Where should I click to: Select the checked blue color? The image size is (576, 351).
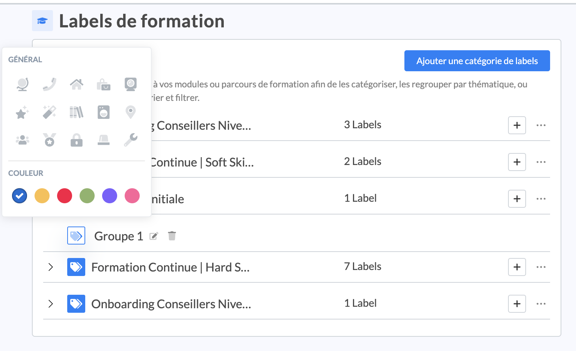20,196
